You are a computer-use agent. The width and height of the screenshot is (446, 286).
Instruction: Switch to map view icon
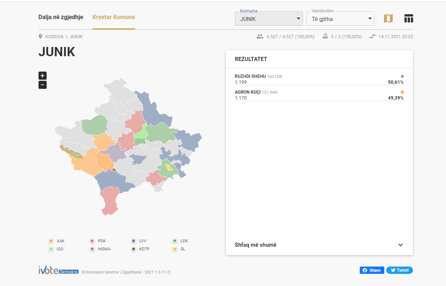[x=388, y=18]
